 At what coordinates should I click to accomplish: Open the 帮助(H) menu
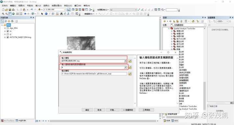click(x=87, y=6)
